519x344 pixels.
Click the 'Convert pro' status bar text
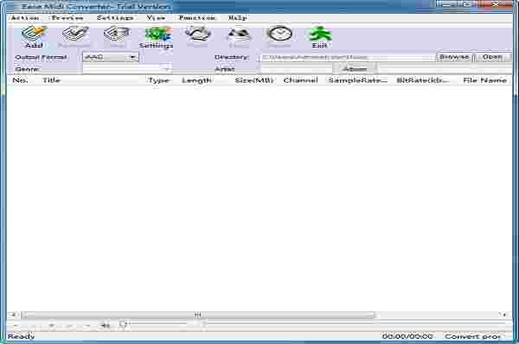pos(472,337)
